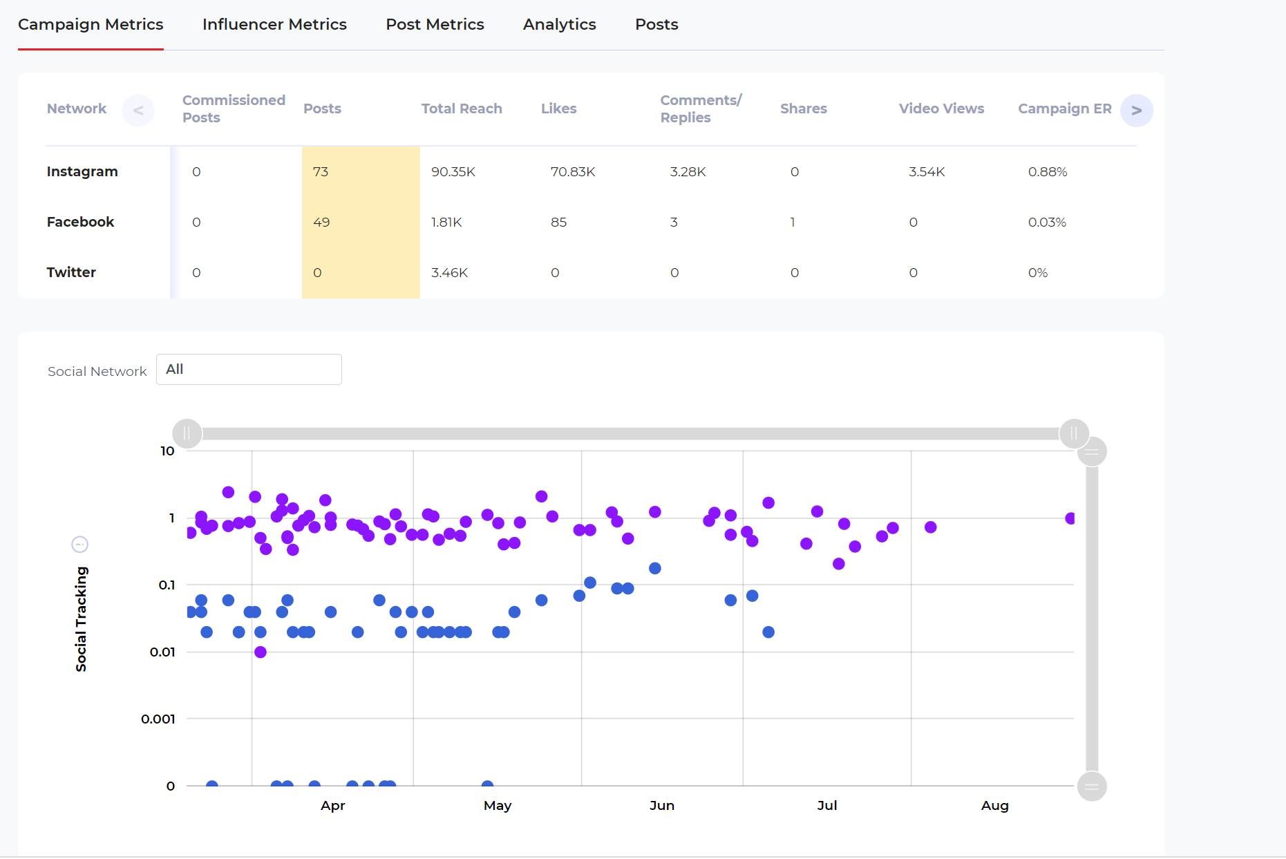1286x859 pixels.
Task: Select the Campaign Metrics tab
Action: (91, 25)
